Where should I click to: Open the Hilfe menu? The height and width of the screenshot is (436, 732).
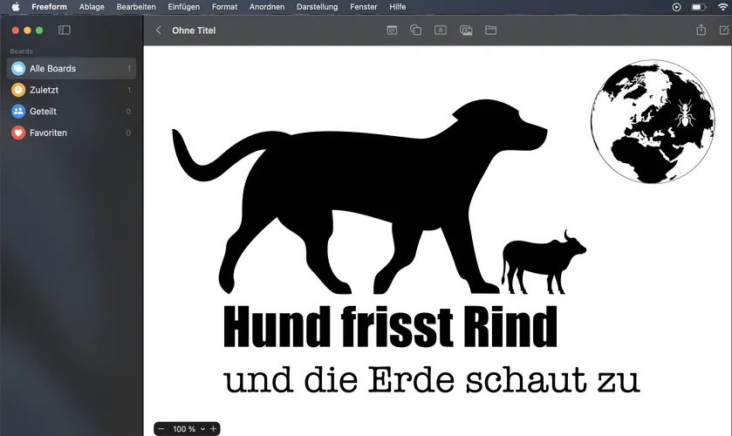click(x=397, y=7)
